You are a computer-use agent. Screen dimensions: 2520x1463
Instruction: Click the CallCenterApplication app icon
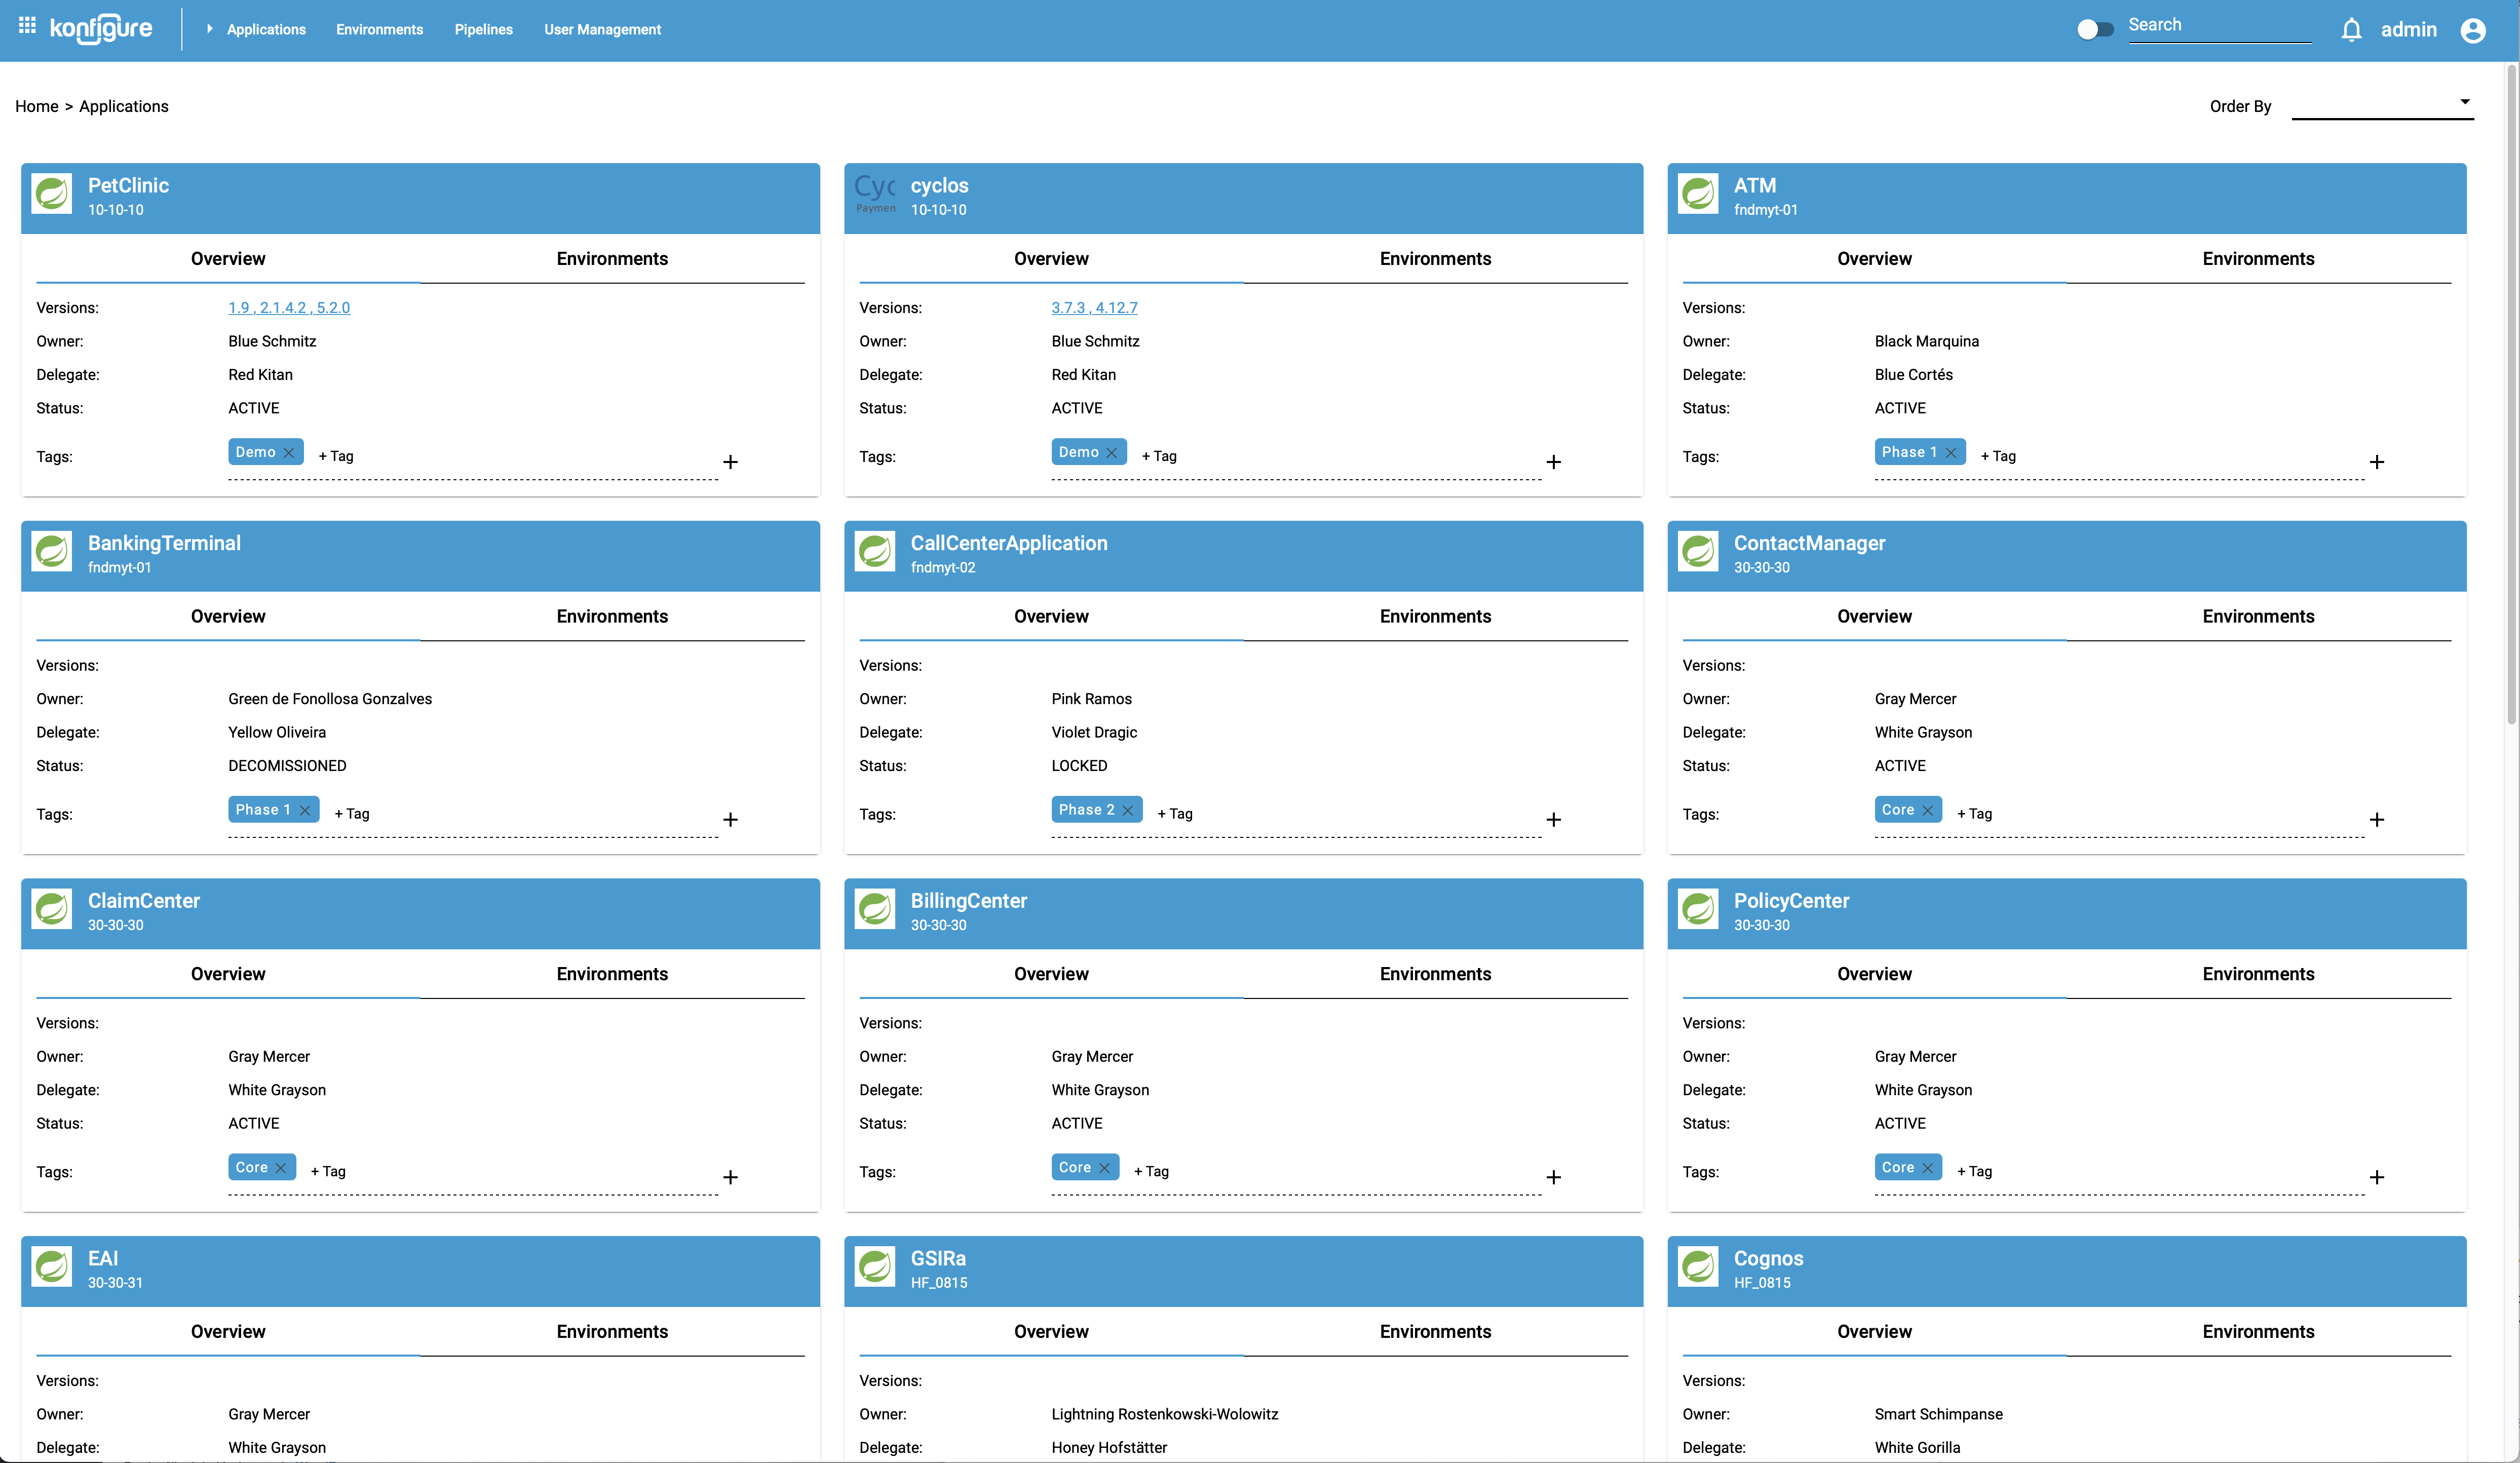[875, 551]
